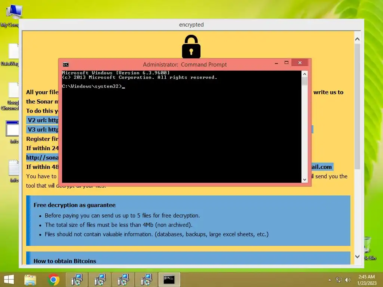Viewport: 383px width, 287px height.
Task: Click the 'Administrator: Command Prompt' title text
Action: [185, 65]
